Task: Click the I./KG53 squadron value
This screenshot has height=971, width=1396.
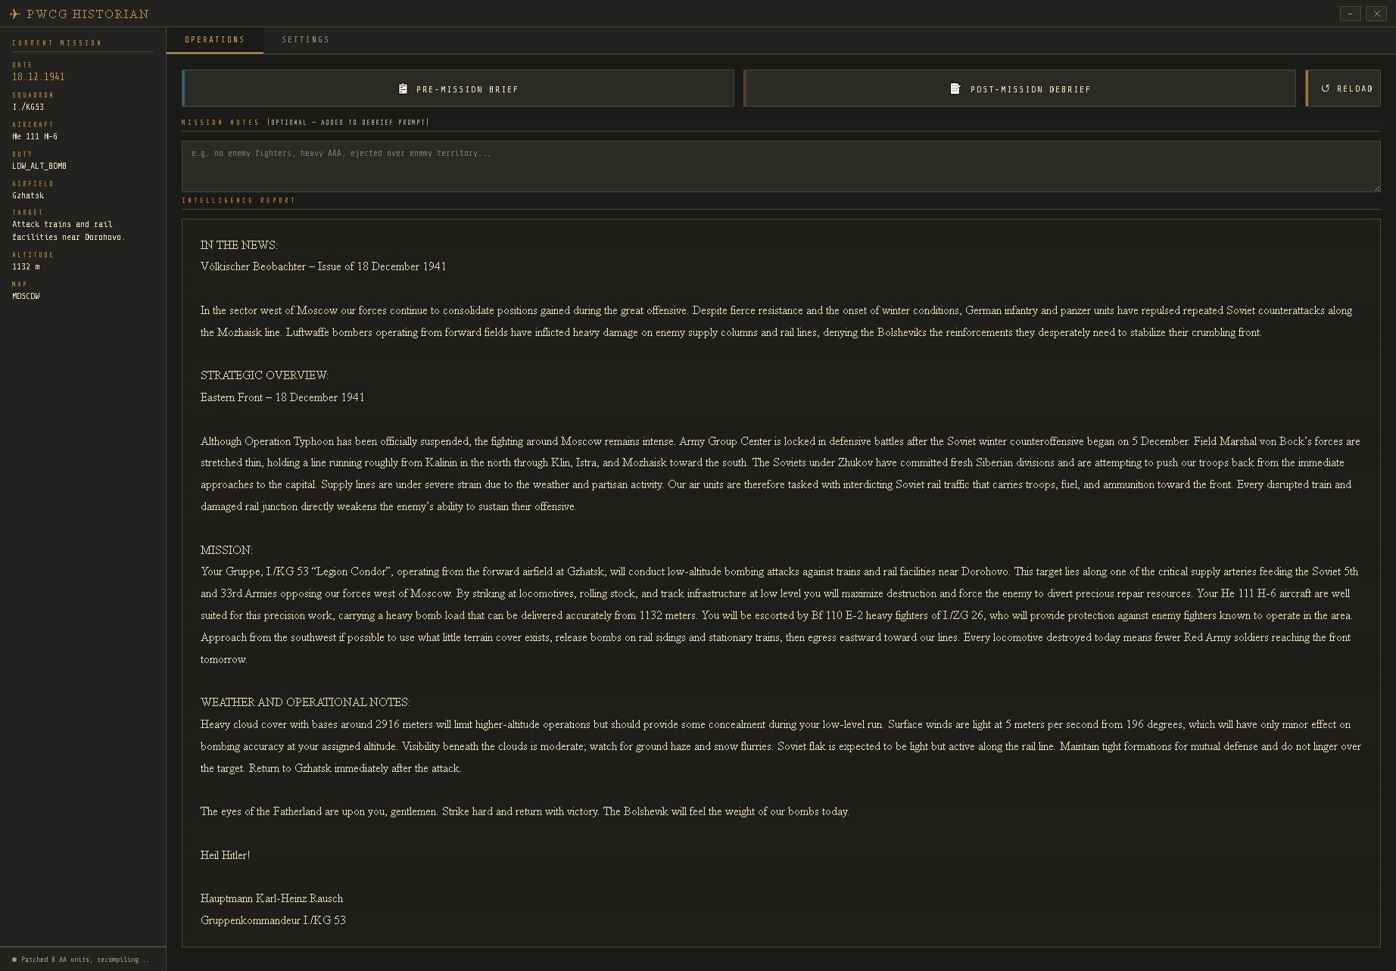Action: tap(28, 107)
